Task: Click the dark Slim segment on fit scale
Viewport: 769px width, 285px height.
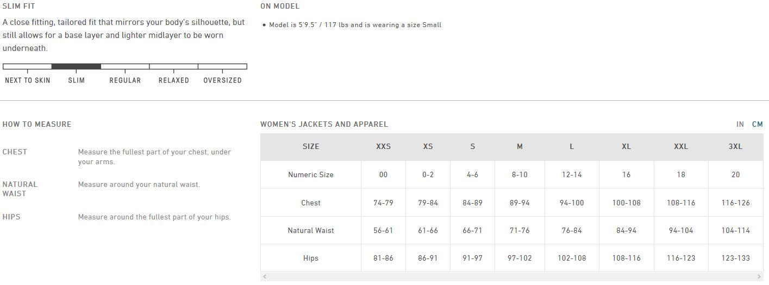Action: [x=76, y=67]
